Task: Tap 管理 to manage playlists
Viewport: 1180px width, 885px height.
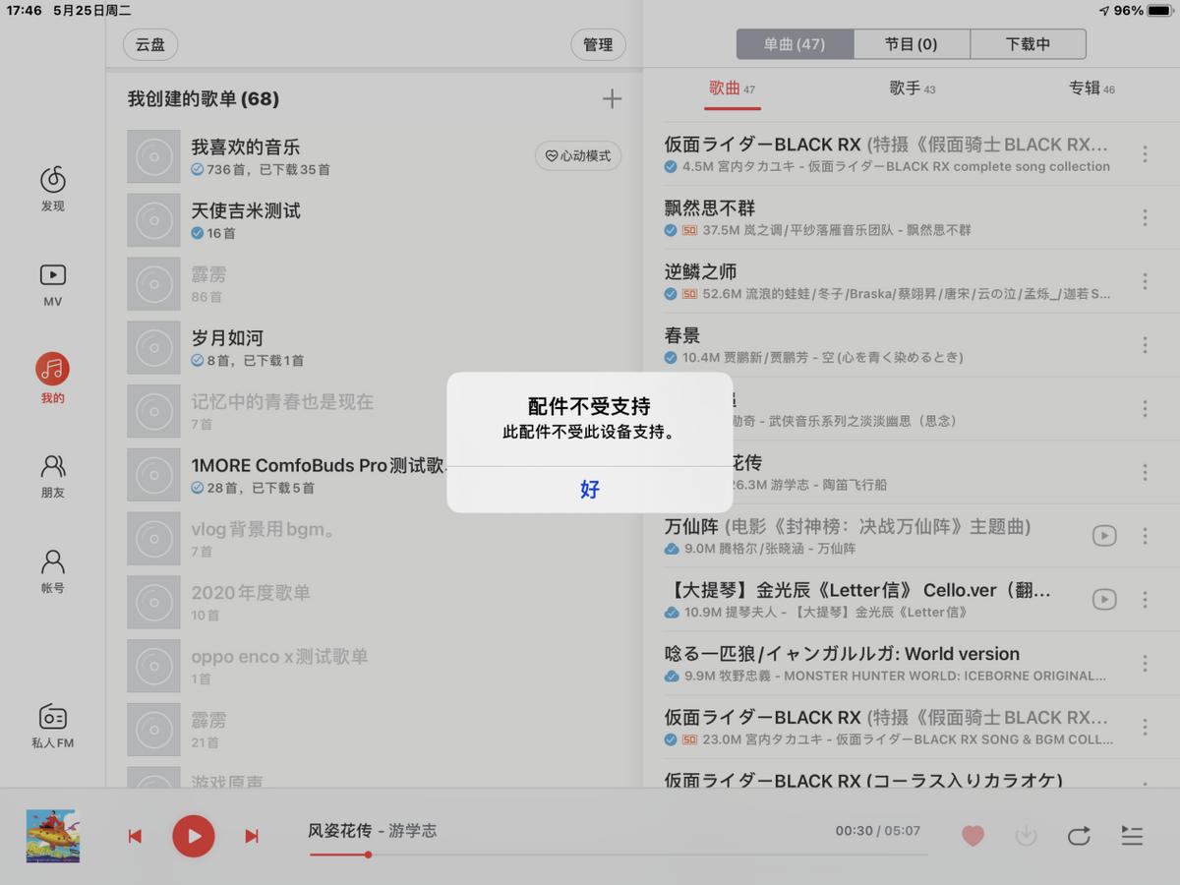Action: (x=598, y=45)
